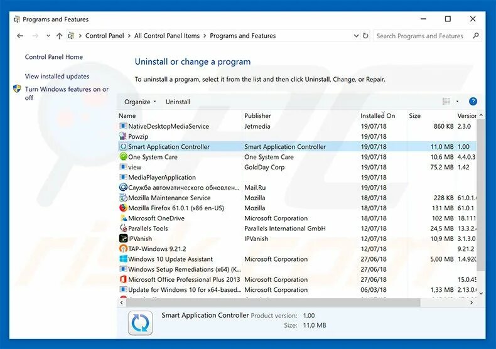This screenshot has width=496, height=349.
Task: Expand the chevron after All Control Panel Items
Action: tap(205, 36)
